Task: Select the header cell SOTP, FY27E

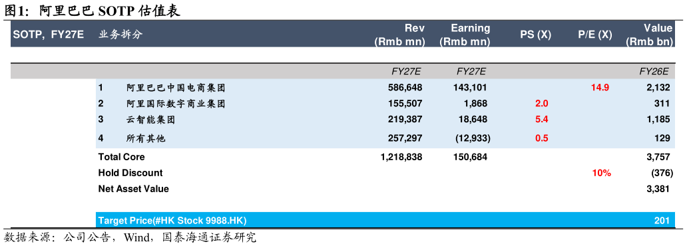Action: 48,35
